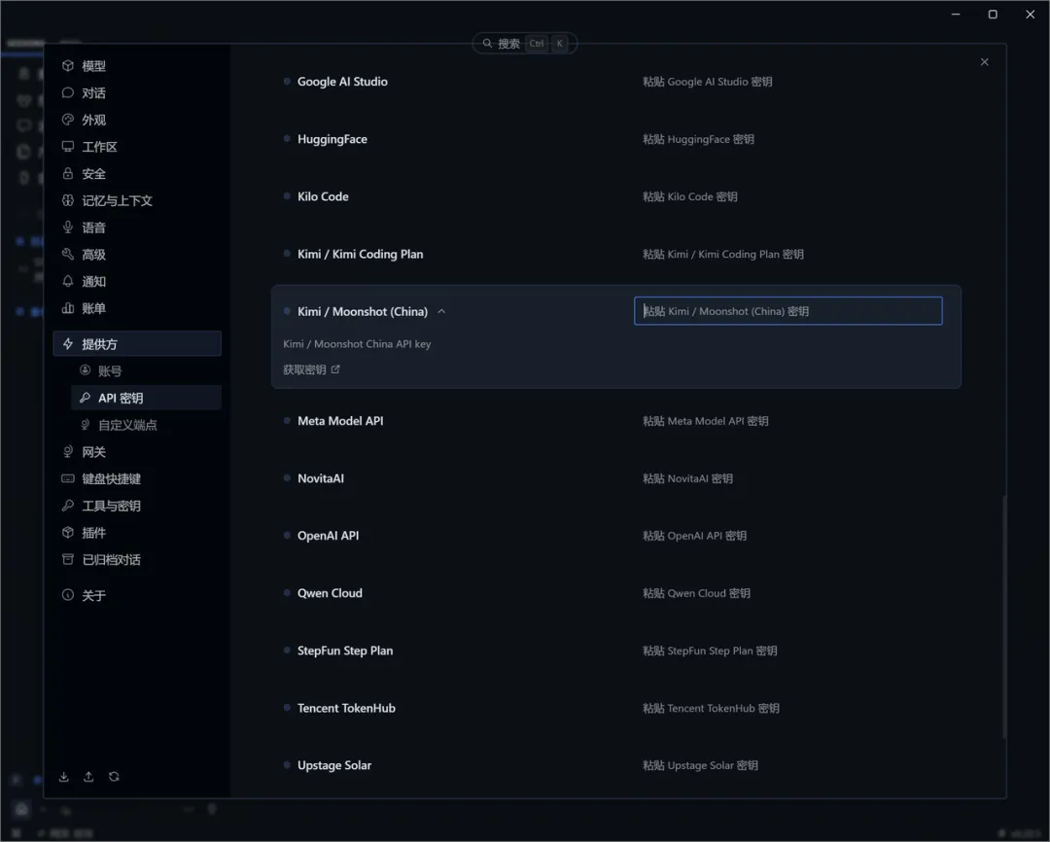Click the 粘贴 Kimi / Kimi Coding Plan 密钥 field
The image size is (1050, 842).
coord(788,255)
